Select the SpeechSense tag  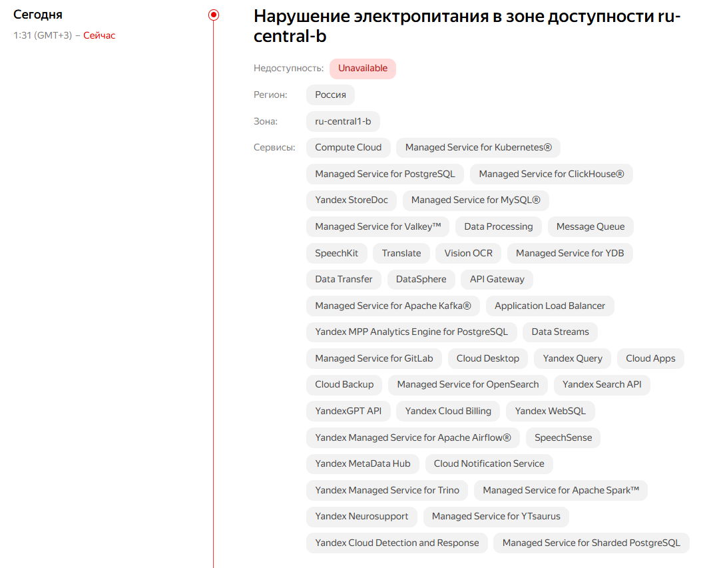coord(563,438)
